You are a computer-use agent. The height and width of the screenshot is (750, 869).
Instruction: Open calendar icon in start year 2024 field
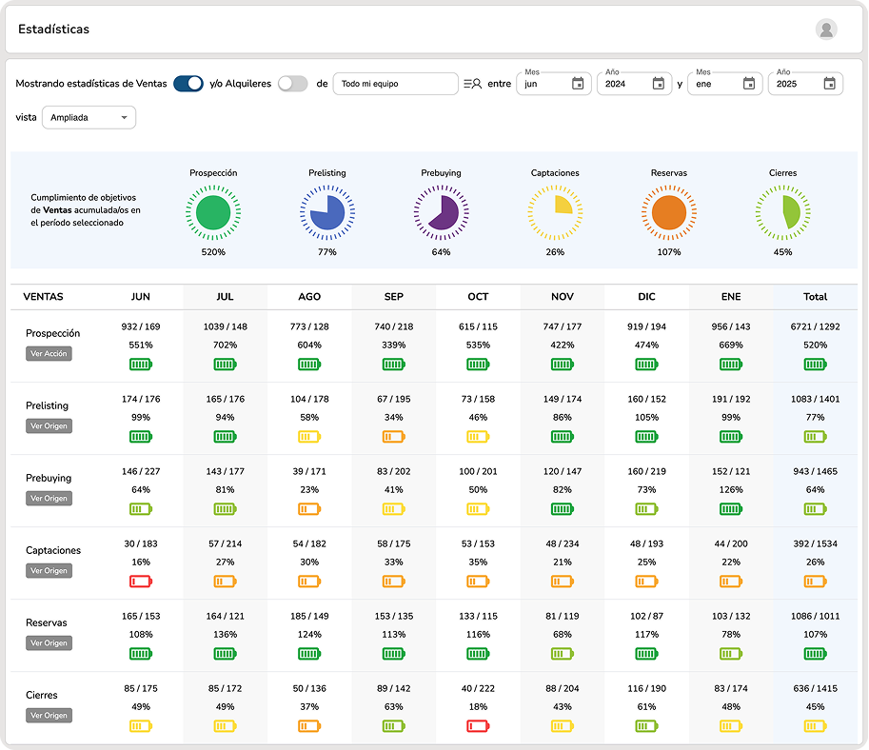[x=658, y=84]
